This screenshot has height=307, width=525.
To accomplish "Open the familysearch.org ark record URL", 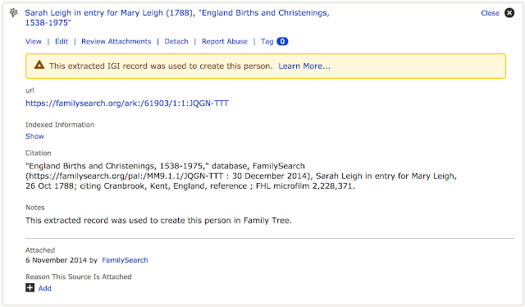I will click(127, 103).
